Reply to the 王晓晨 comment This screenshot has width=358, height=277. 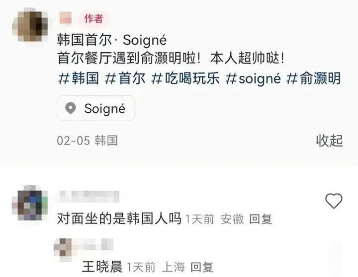202,267
